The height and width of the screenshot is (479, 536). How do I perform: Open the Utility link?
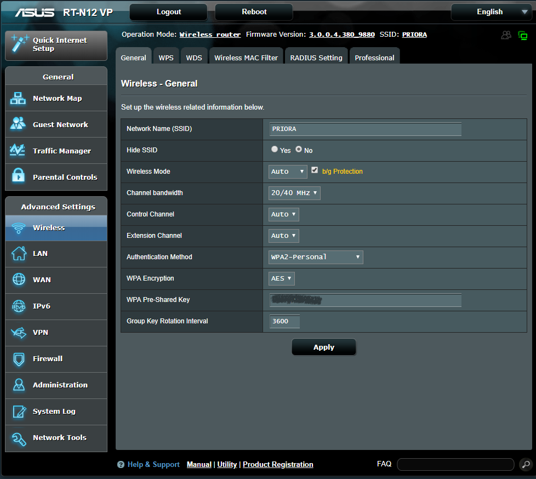(x=227, y=464)
